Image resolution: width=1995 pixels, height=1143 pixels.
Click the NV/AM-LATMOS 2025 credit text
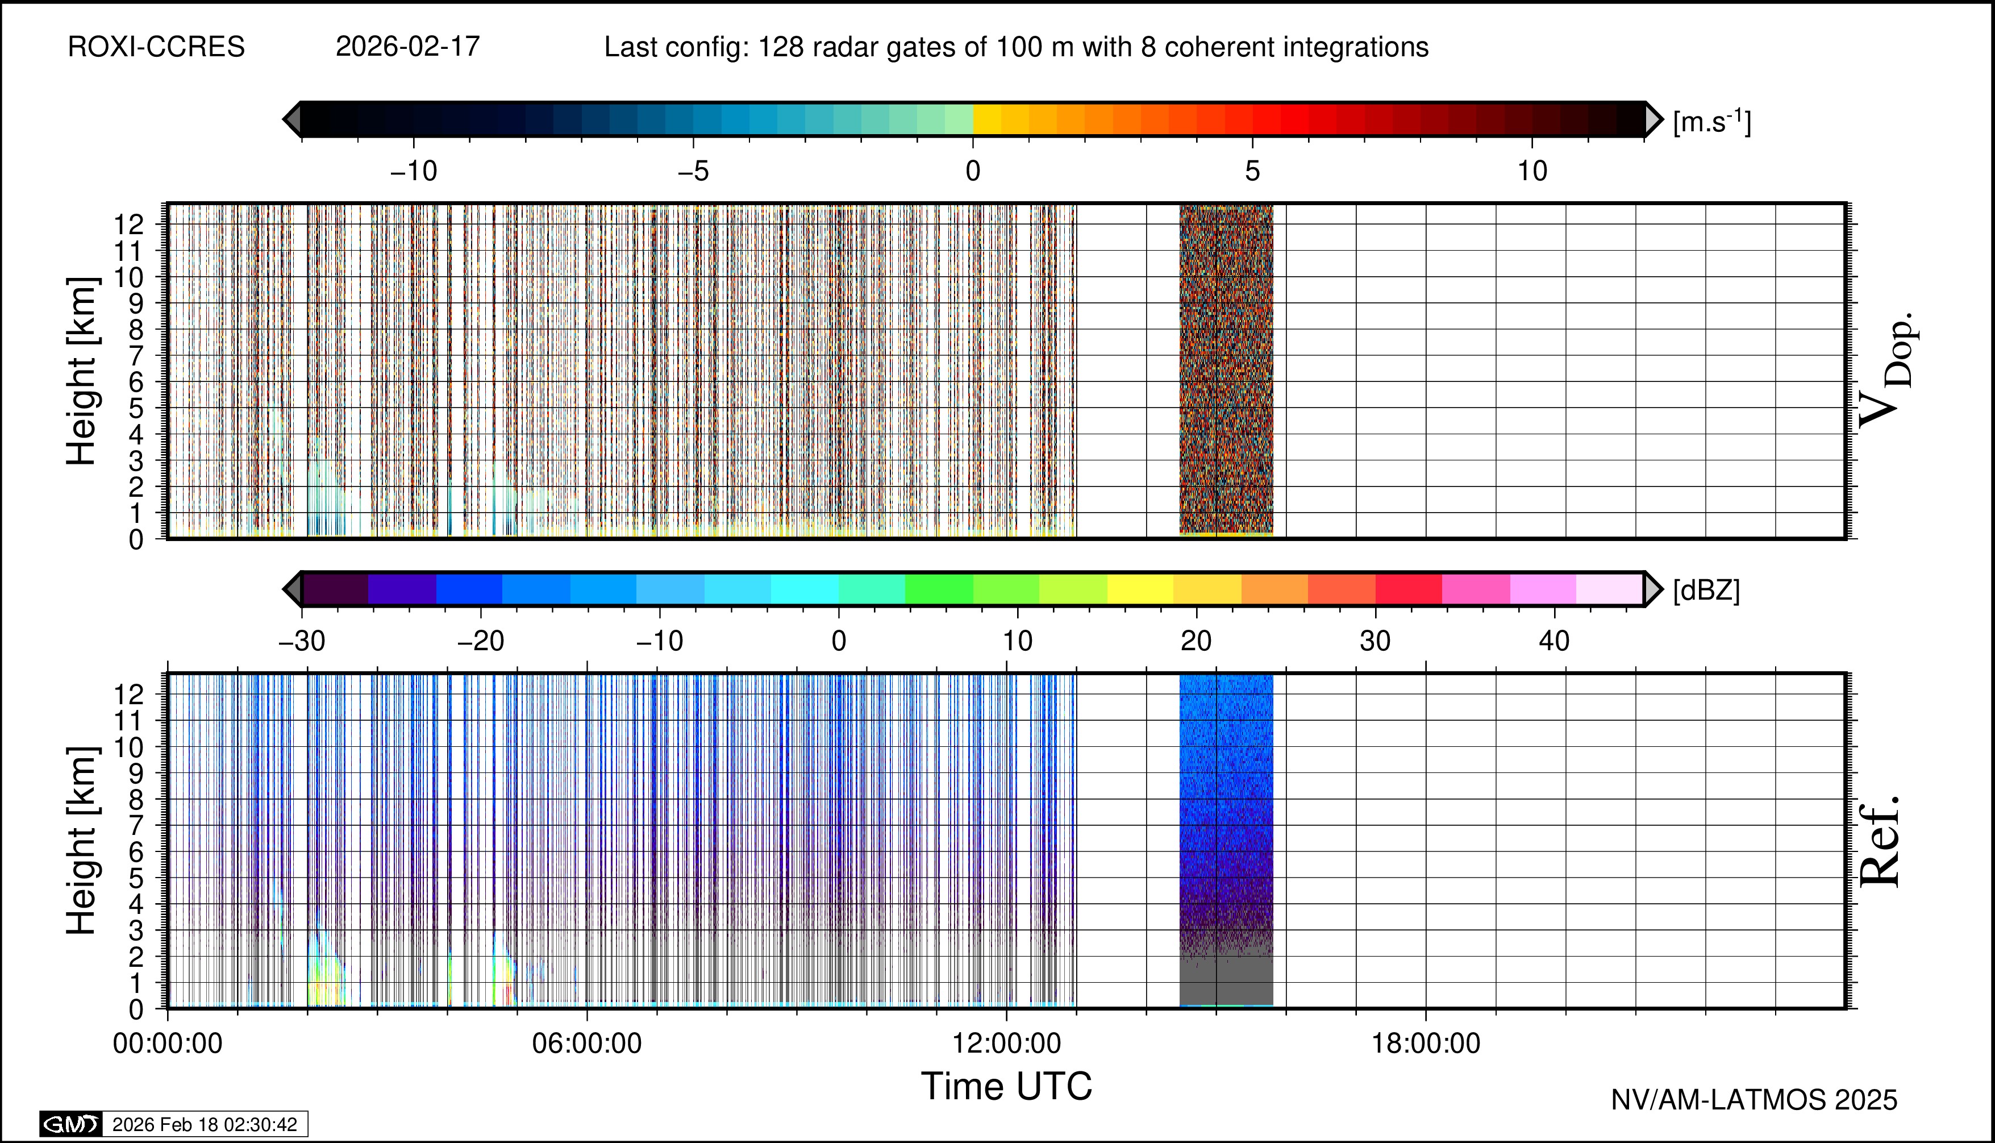point(1754,1100)
